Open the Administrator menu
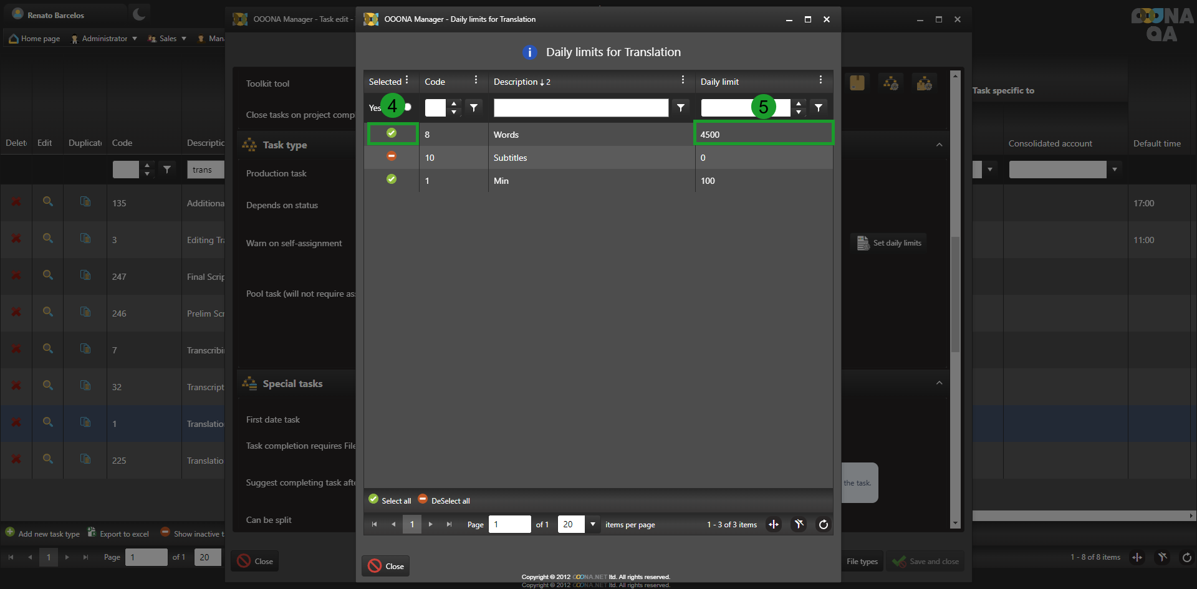 click(x=104, y=39)
